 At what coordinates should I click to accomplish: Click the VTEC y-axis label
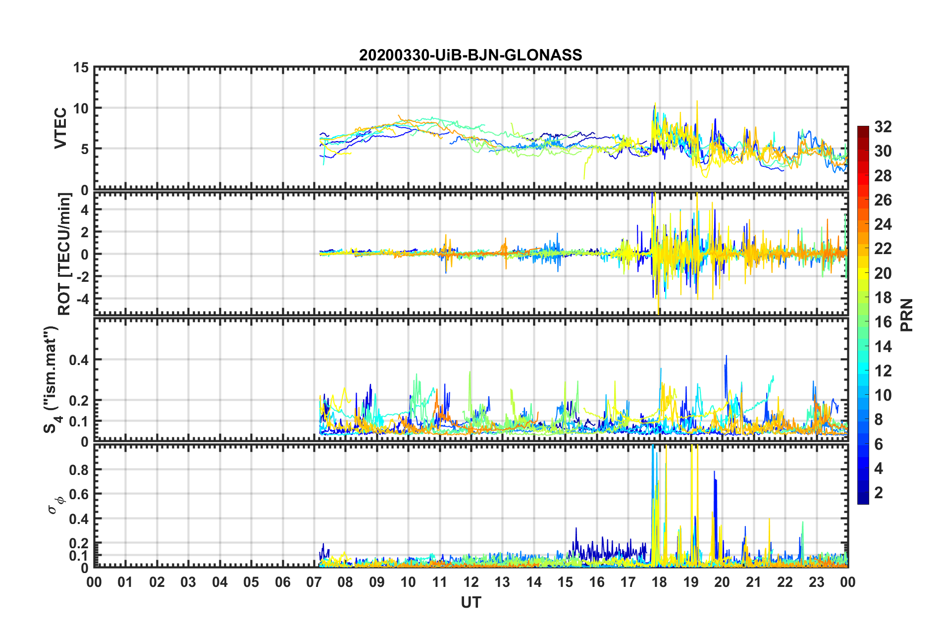pyautogui.click(x=60, y=128)
